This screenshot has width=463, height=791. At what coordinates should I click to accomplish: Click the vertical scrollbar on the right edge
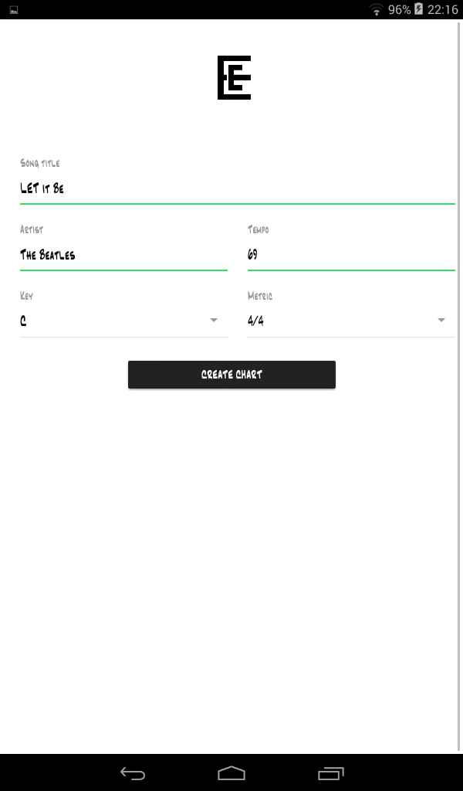click(459, 386)
